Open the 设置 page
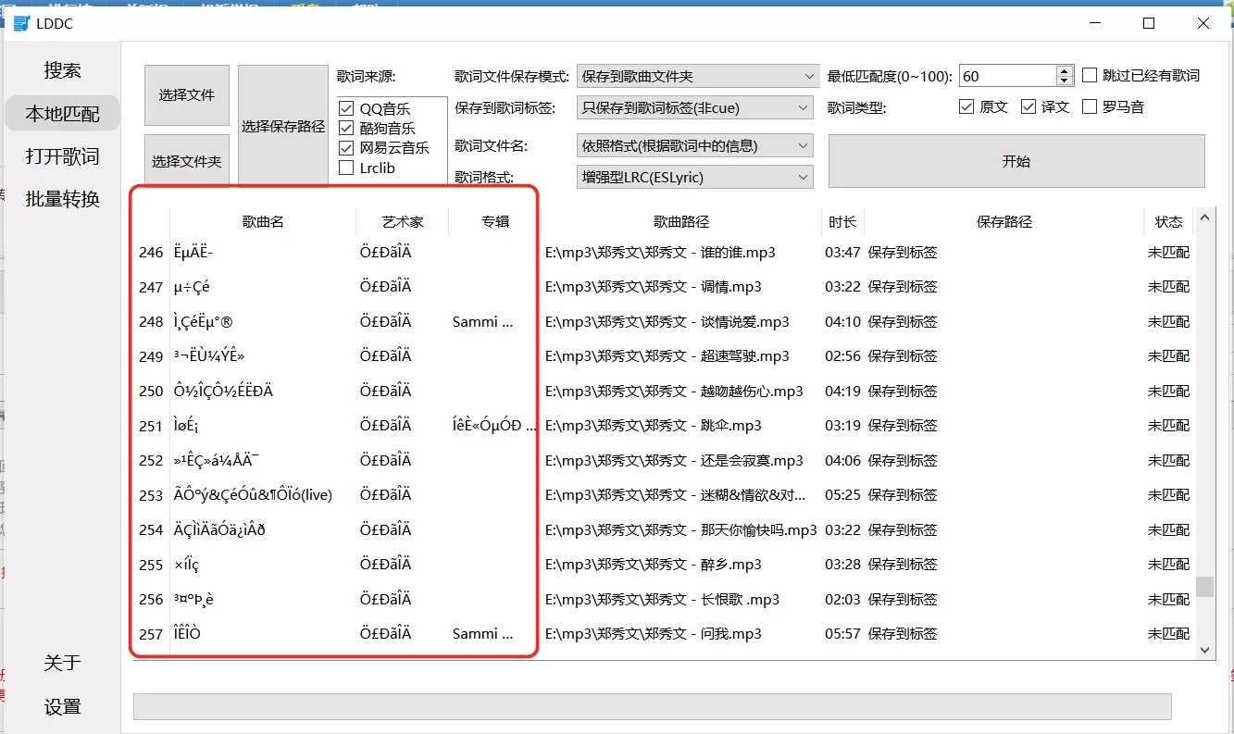This screenshot has width=1234, height=734. click(x=62, y=707)
